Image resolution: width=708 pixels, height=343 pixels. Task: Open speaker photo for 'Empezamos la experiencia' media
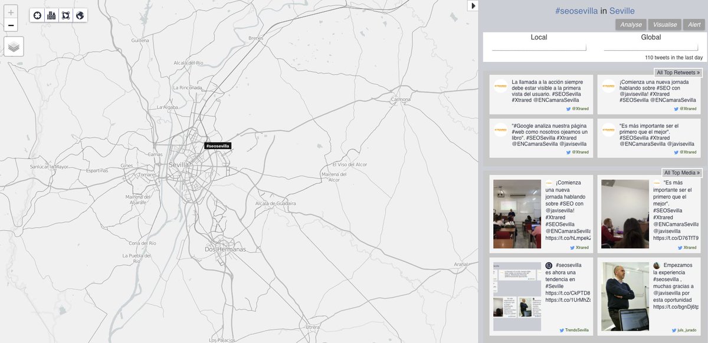[x=625, y=296]
